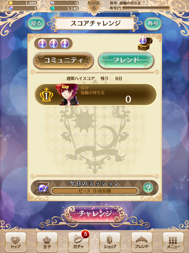Switch to the コミュニティ ranking tab
189x253 pixels.
[x=63, y=61]
